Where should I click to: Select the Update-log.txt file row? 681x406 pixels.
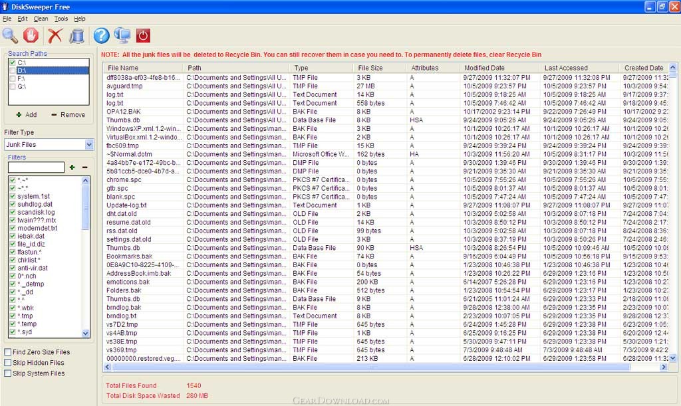tap(386, 205)
